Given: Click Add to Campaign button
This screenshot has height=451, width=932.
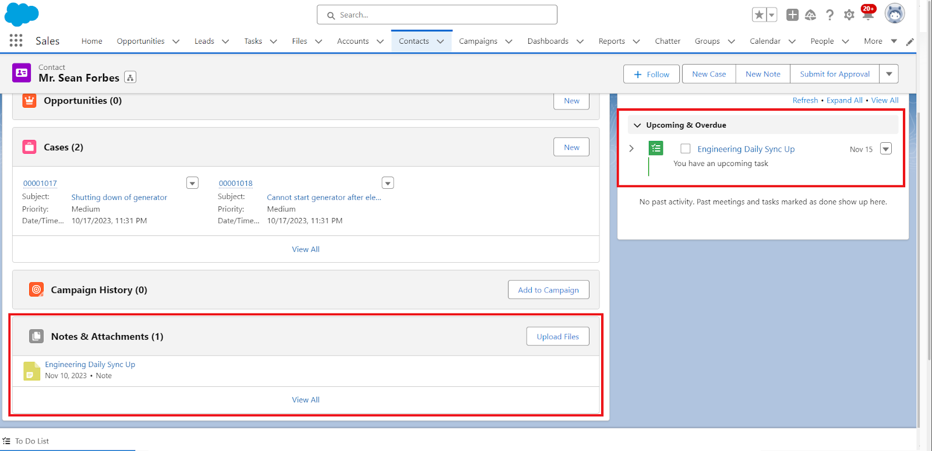Looking at the screenshot, I should pyautogui.click(x=548, y=290).
